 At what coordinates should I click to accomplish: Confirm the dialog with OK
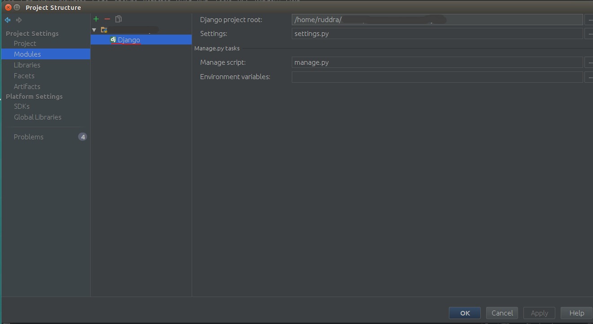tap(465, 313)
